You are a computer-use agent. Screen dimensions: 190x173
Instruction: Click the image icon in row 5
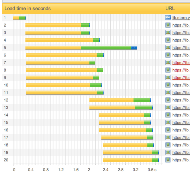pos(168,48)
